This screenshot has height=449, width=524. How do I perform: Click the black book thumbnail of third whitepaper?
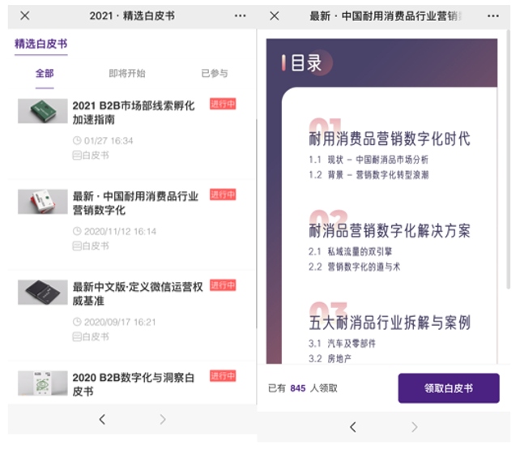click(42, 292)
